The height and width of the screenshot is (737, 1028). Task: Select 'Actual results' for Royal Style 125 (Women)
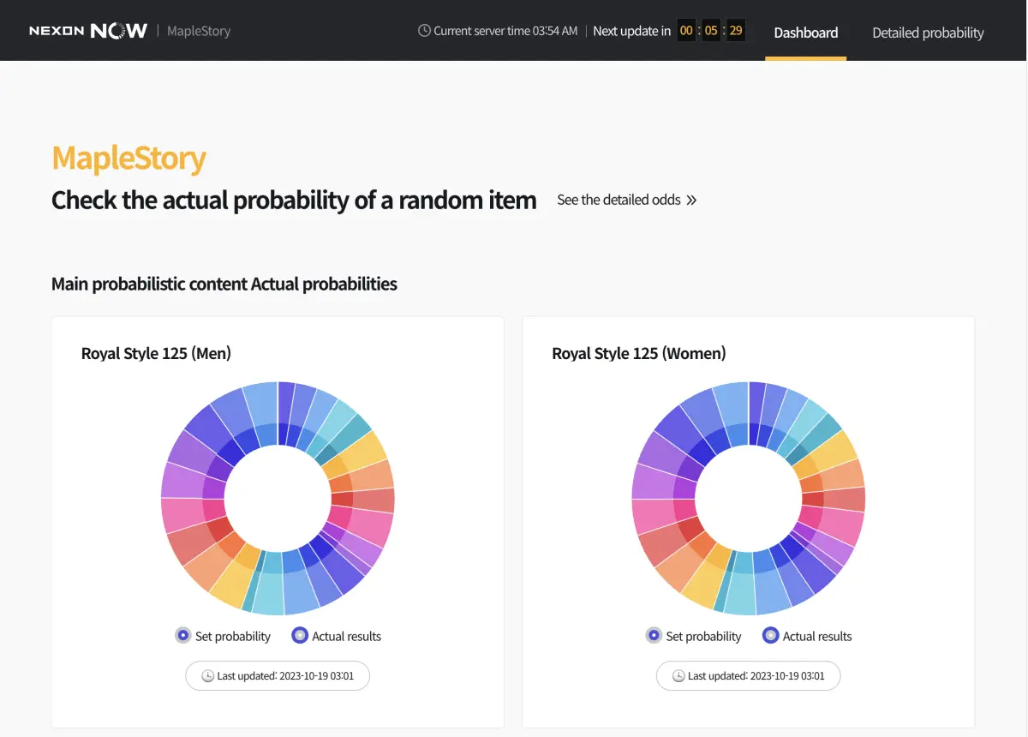coord(770,635)
